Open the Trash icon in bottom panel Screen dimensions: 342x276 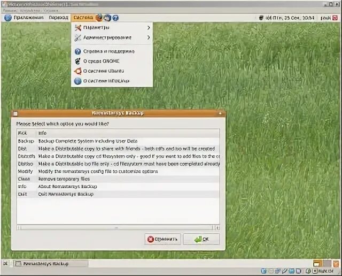(336, 264)
